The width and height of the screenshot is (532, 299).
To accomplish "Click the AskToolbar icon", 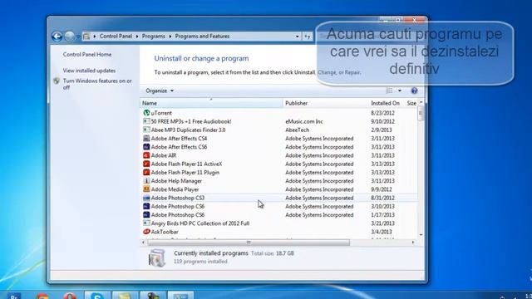I will (146, 232).
